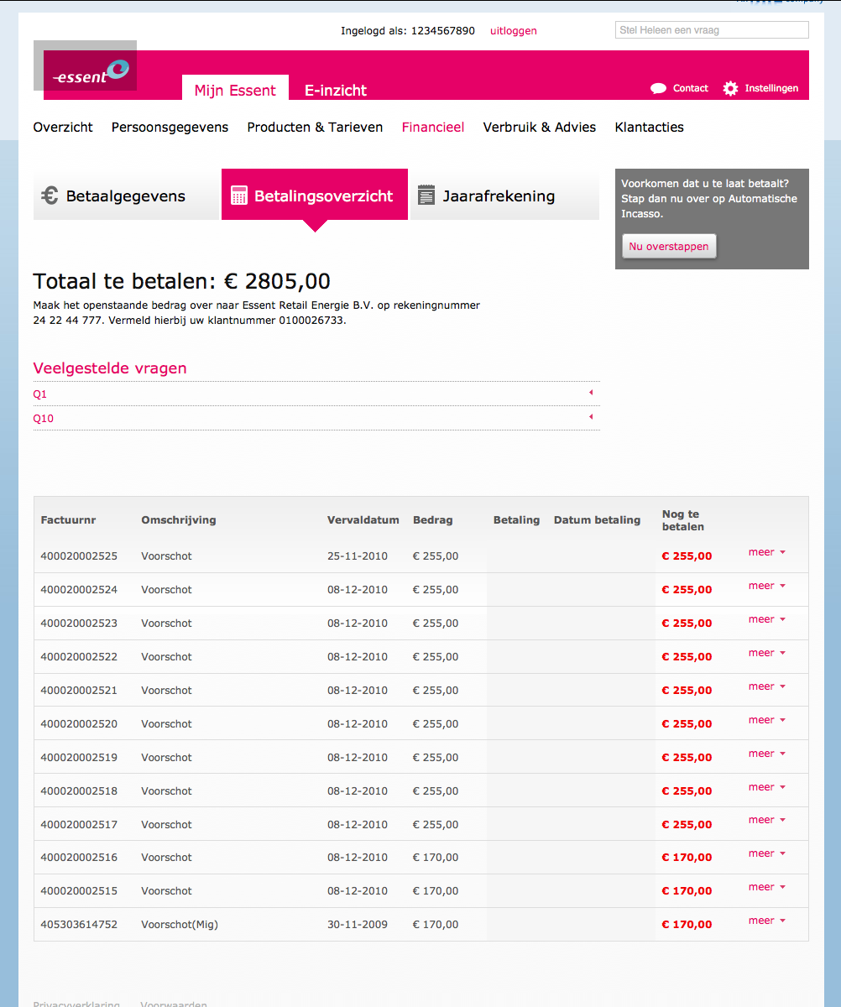This screenshot has height=1007, width=841.
Task: Click the Contact speech bubble icon
Action: click(658, 88)
